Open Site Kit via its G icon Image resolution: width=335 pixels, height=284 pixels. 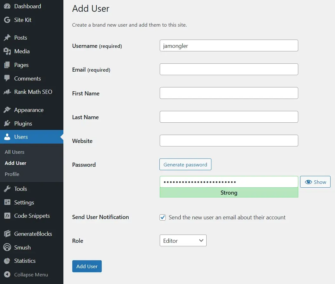pyautogui.click(x=7, y=20)
